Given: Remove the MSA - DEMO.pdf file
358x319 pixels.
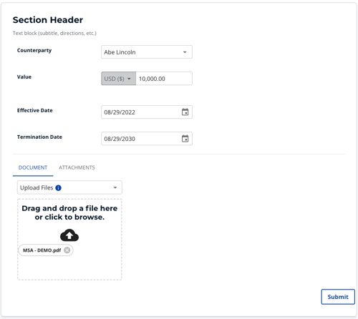Looking at the screenshot, I should [x=67, y=250].
